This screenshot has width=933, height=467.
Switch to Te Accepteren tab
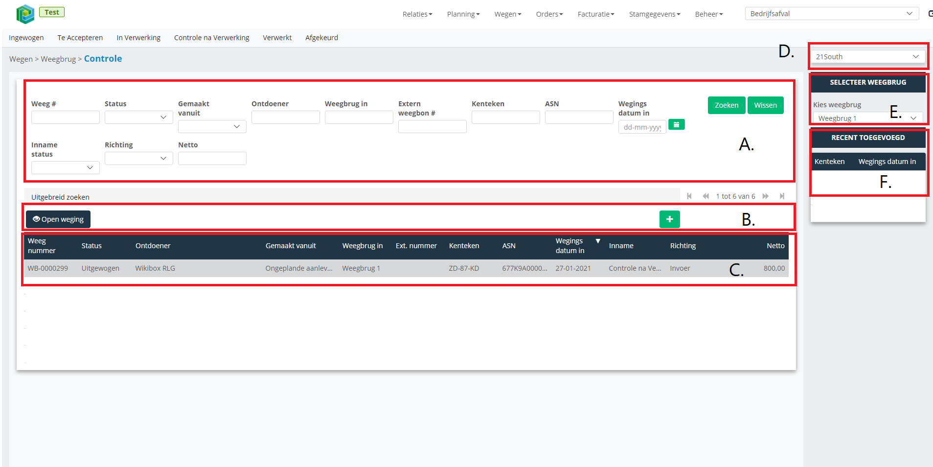pyautogui.click(x=80, y=38)
